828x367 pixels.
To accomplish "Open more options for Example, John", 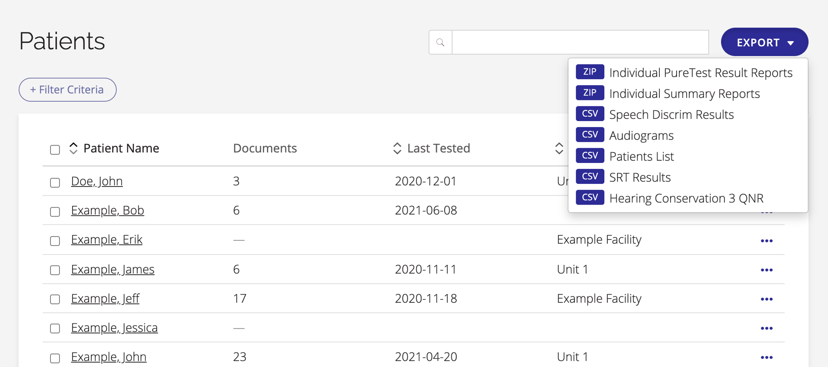I will click(766, 358).
